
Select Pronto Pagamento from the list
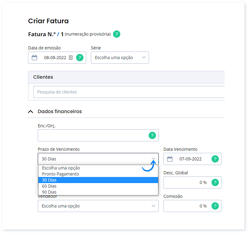click(x=61, y=174)
